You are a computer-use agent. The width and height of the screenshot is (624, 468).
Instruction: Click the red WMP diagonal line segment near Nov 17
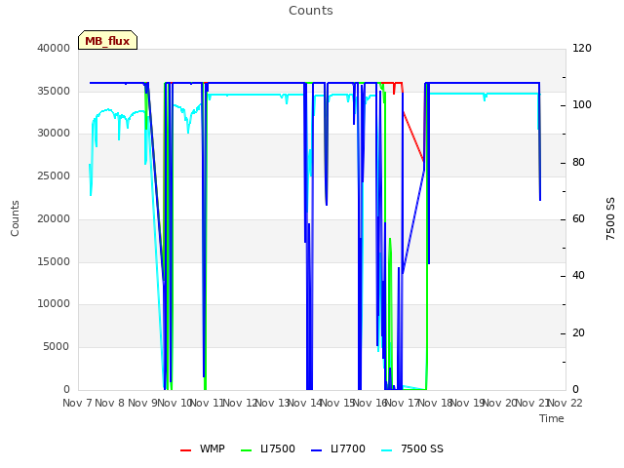[x=413, y=137]
